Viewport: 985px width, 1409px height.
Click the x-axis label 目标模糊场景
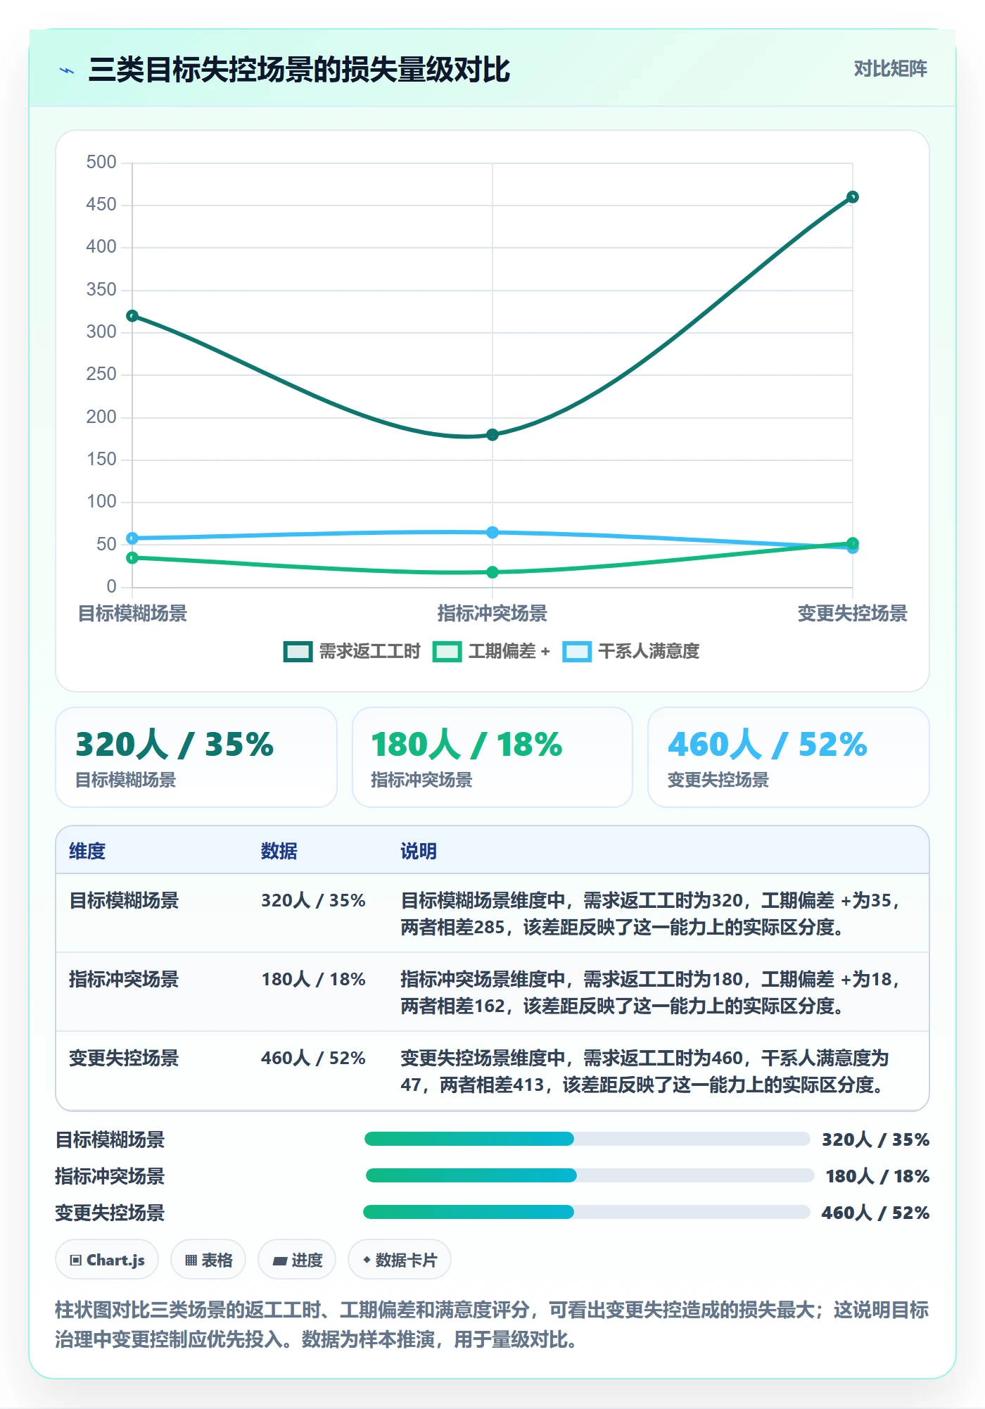click(133, 614)
